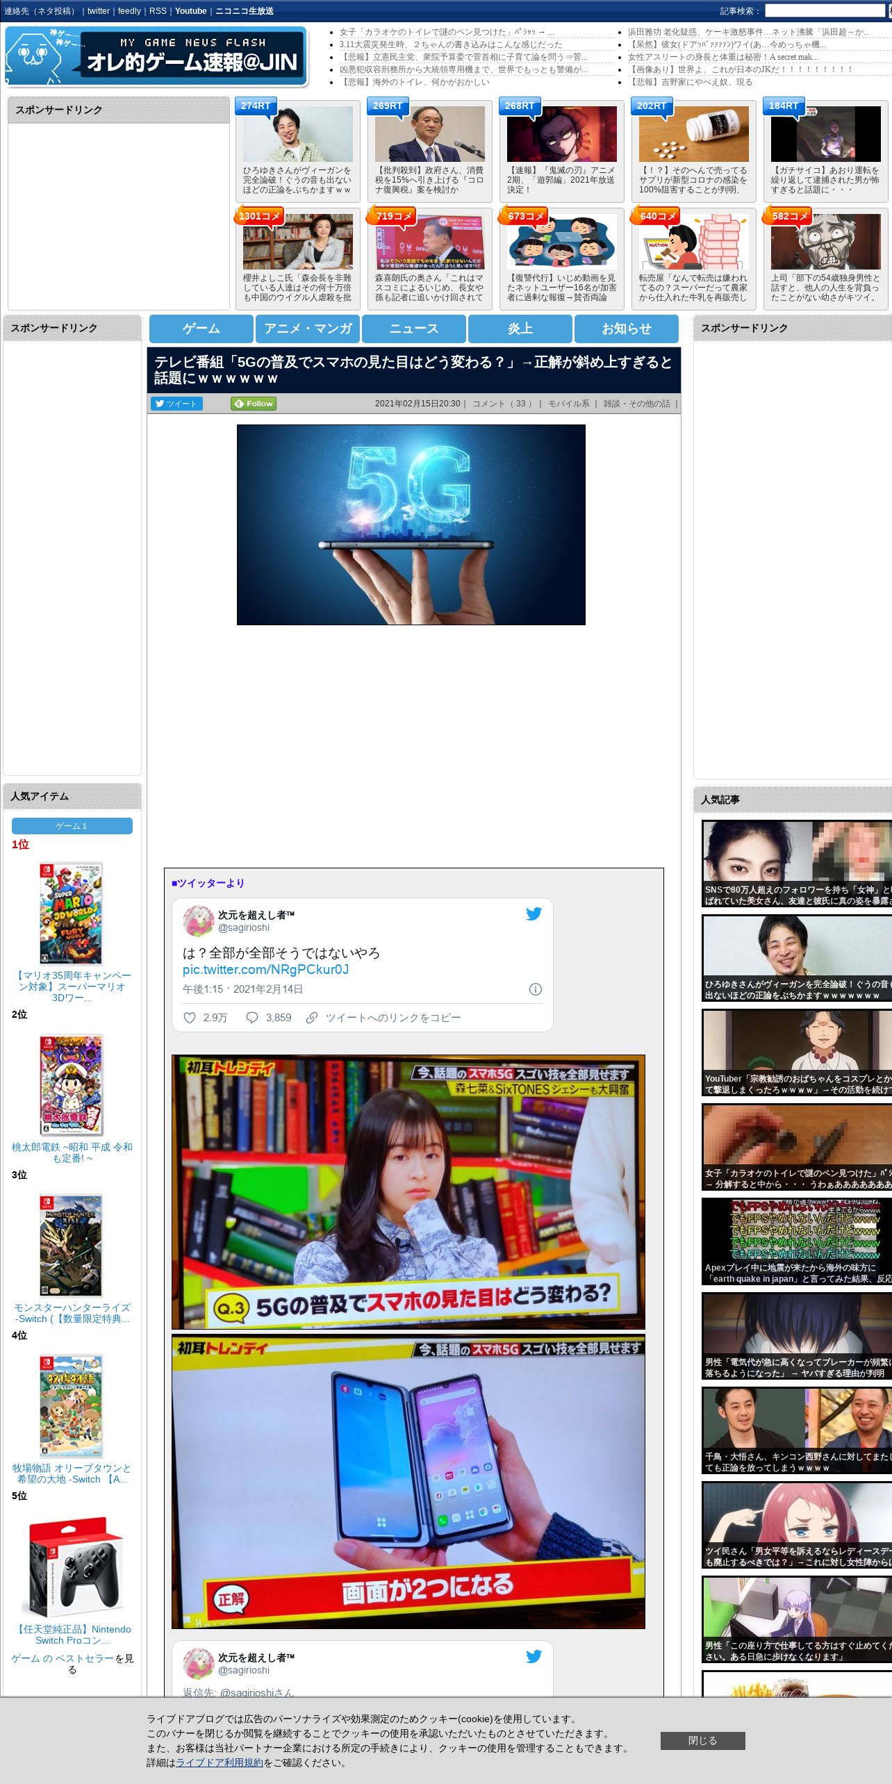Image resolution: width=892 pixels, height=1784 pixels.
Task: Select the ゲーム1 ranking tab
Action: (72, 826)
